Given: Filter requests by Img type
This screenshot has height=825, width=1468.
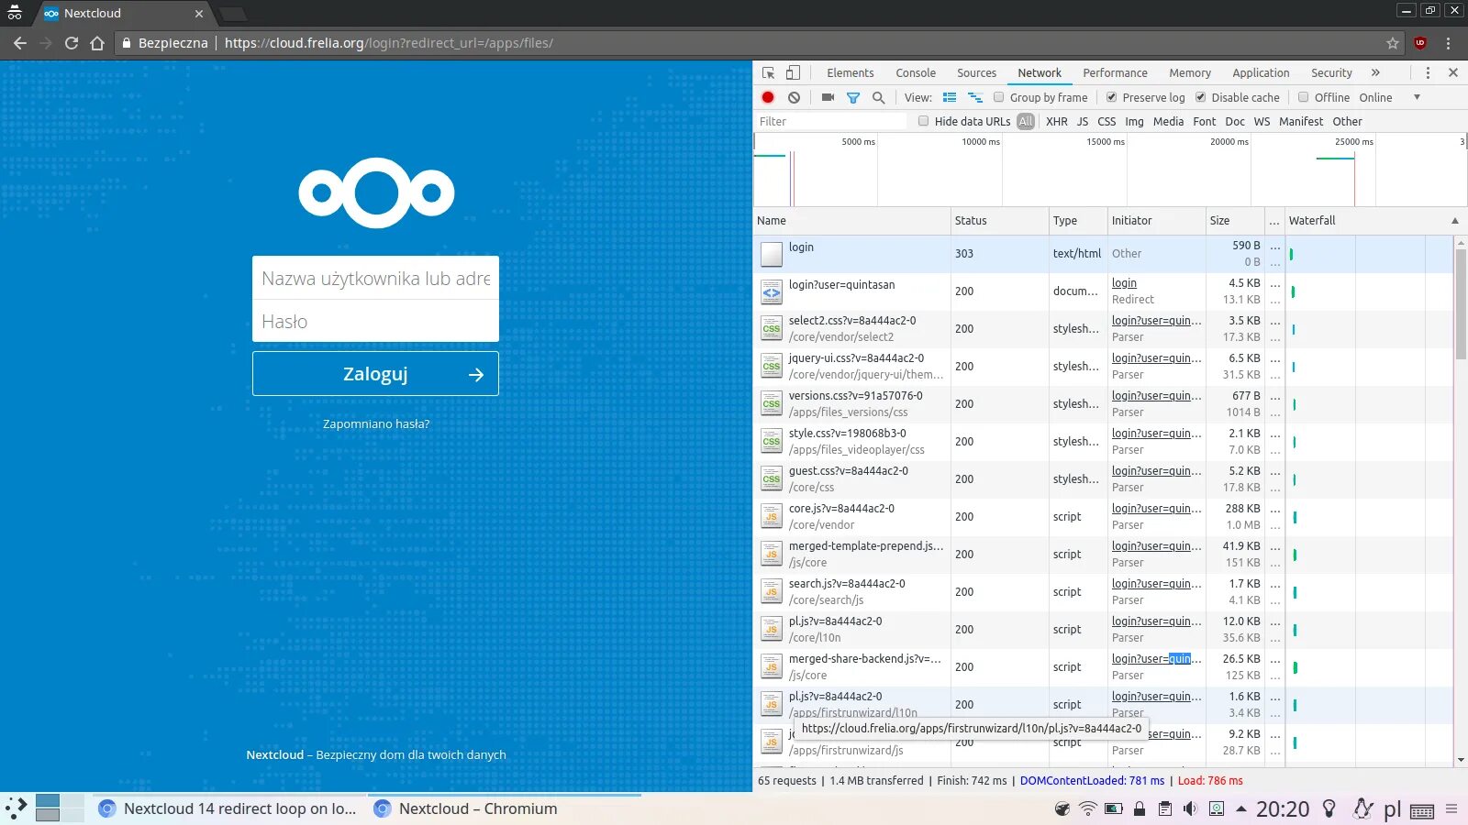Looking at the screenshot, I should tap(1134, 121).
